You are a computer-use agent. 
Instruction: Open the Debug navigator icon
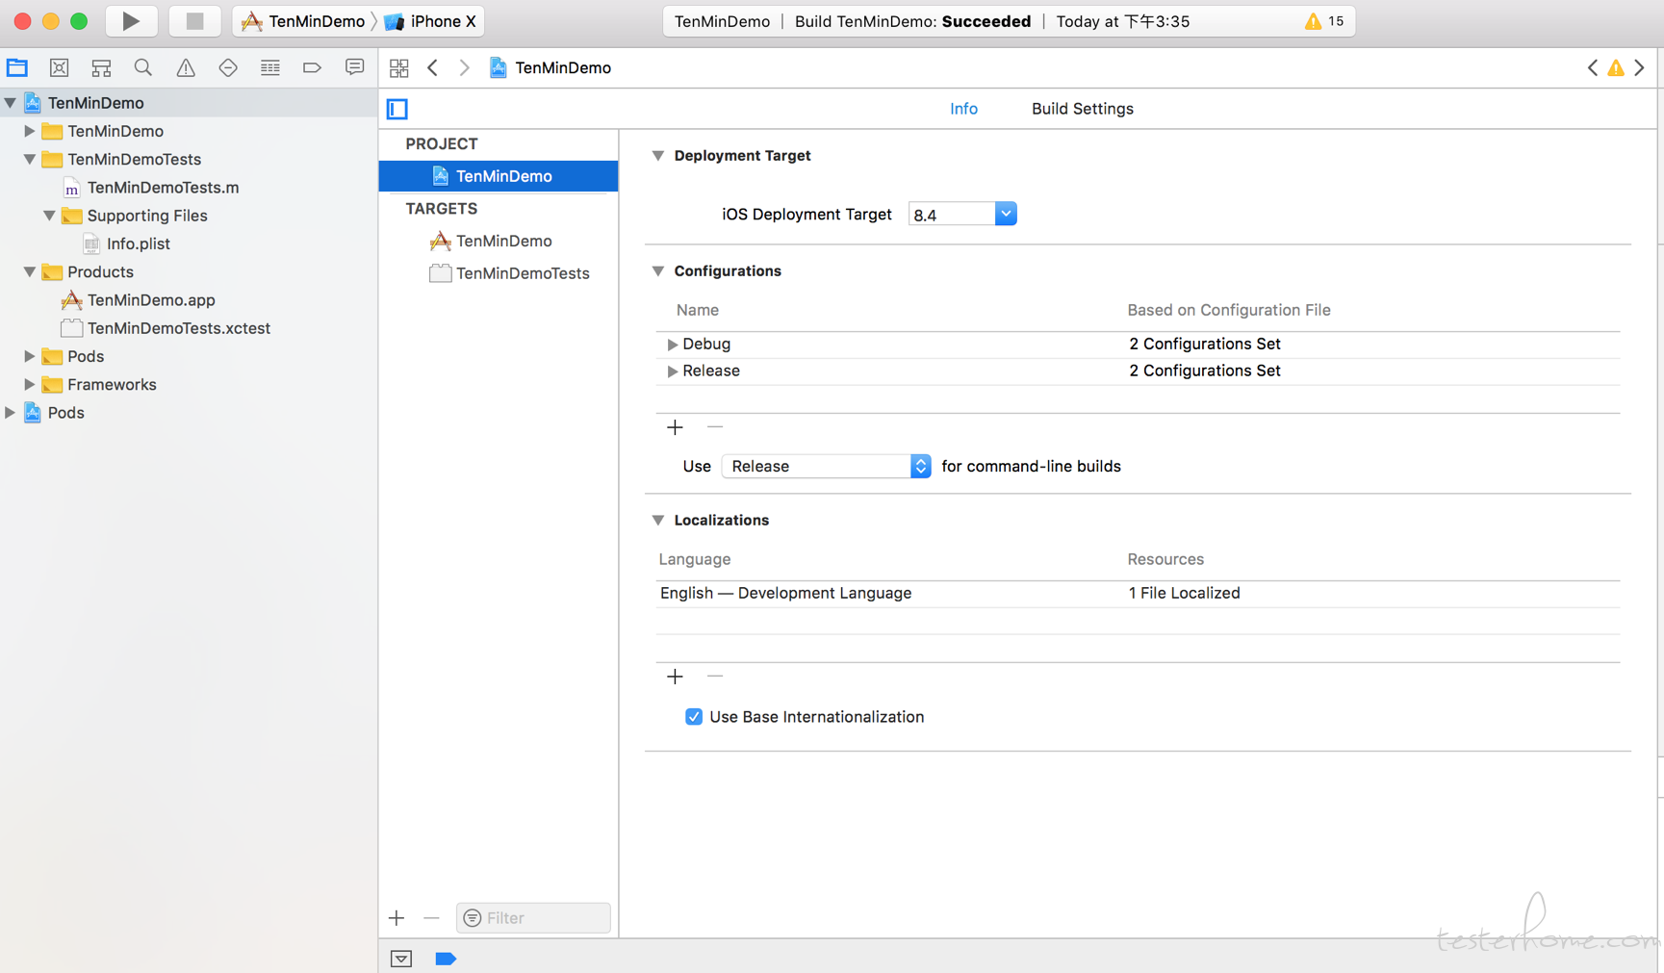pyautogui.click(x=270, y=67)
